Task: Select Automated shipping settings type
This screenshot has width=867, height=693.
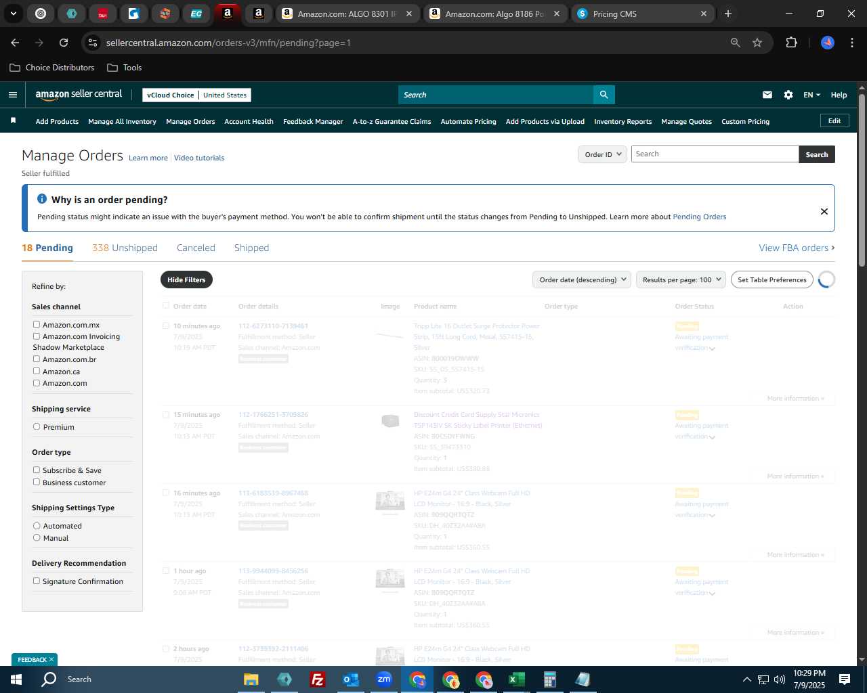Action: click(x=37, y=526)
